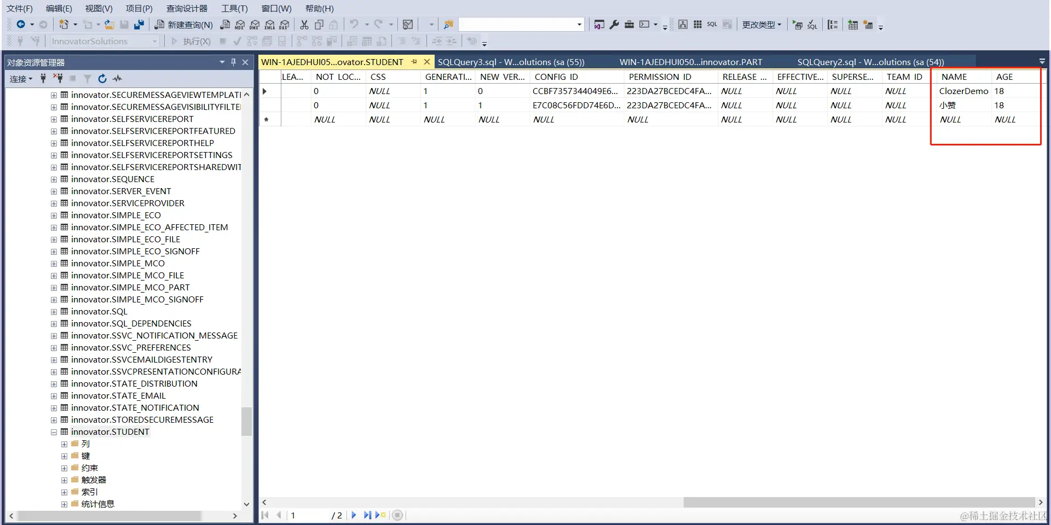Viewport: 1051px width, 525px height.
Task: Go to next record in grid navigator
Action: point(354,515)
